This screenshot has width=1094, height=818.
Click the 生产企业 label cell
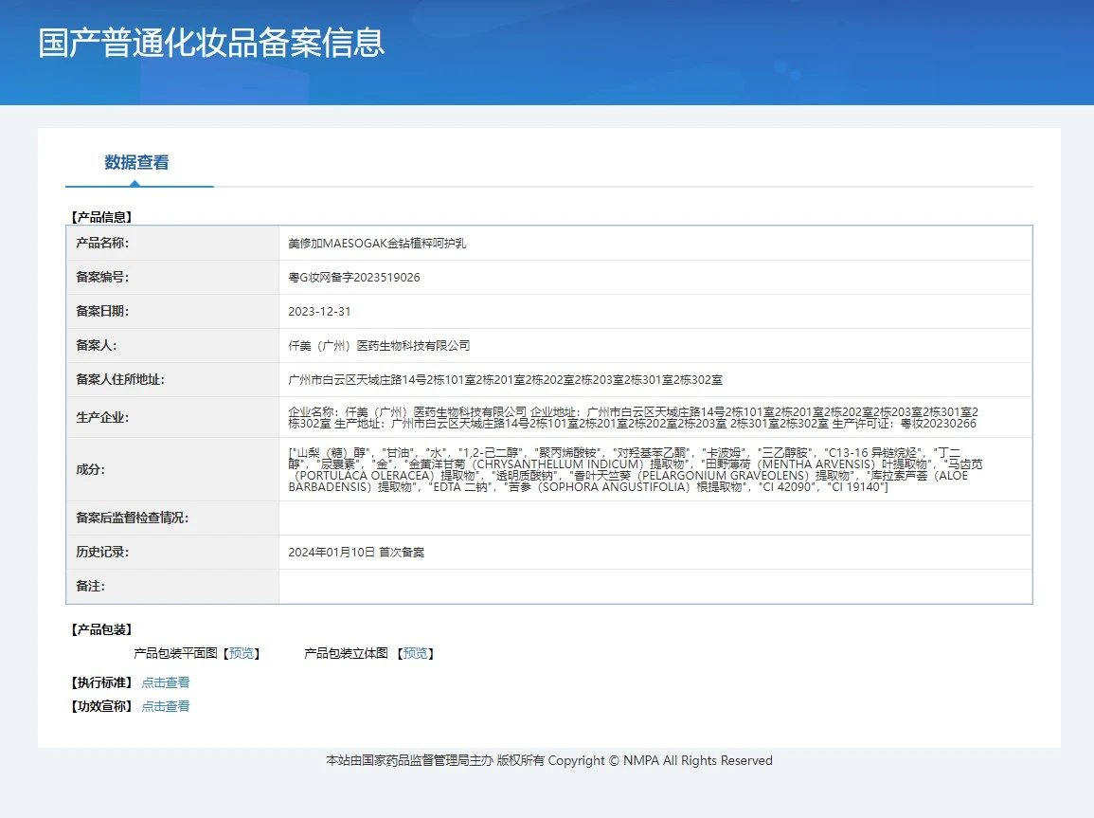click(x=172, y=417)
